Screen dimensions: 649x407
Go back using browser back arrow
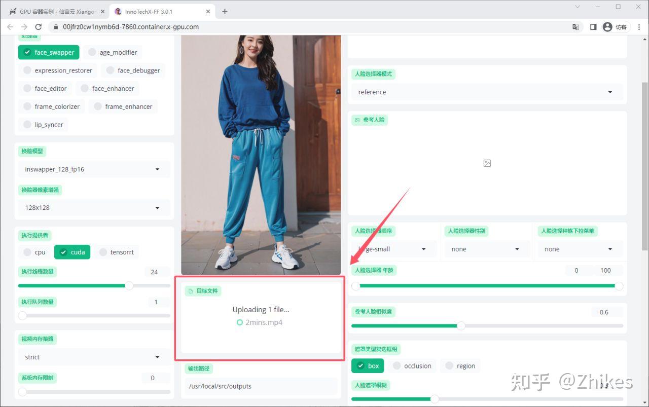pos(10,27)
